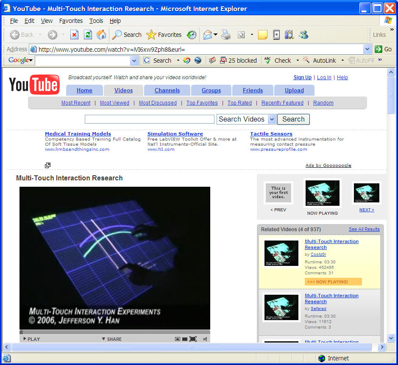Open the Groups tab
Screen dimensions: 398x365
(211, 91)
